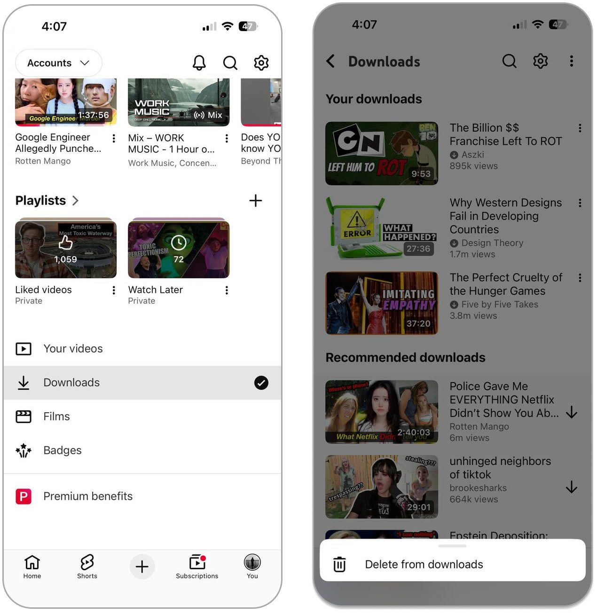Open The Billion $$ Franchise video thumbnail

pos(382,153)
